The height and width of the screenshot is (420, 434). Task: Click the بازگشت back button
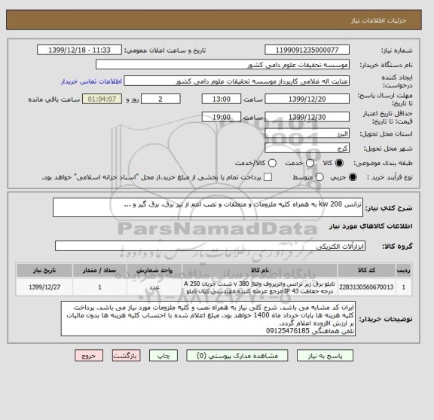point(127,356)
